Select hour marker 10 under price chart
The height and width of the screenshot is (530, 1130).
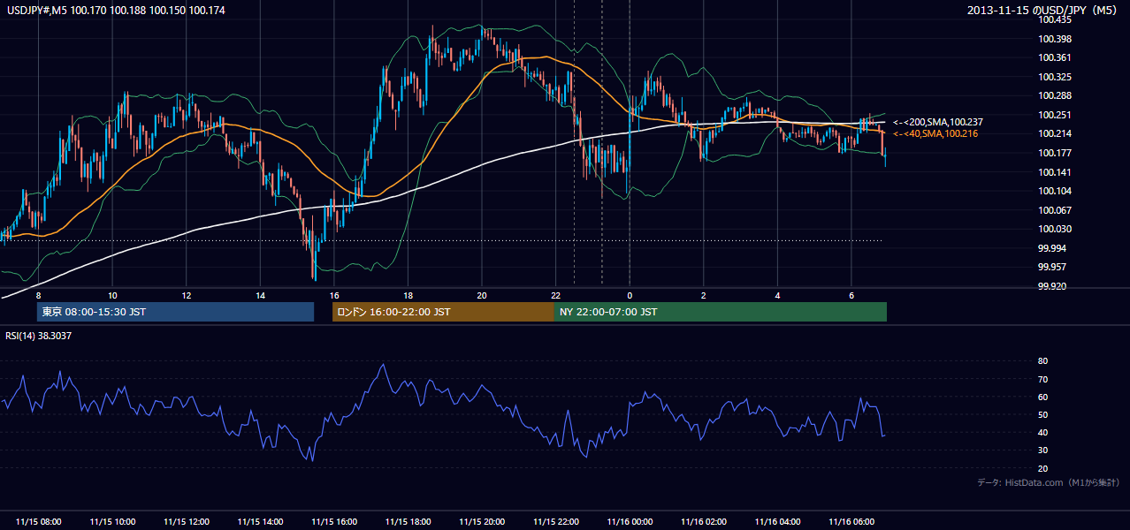click(112, 295)
